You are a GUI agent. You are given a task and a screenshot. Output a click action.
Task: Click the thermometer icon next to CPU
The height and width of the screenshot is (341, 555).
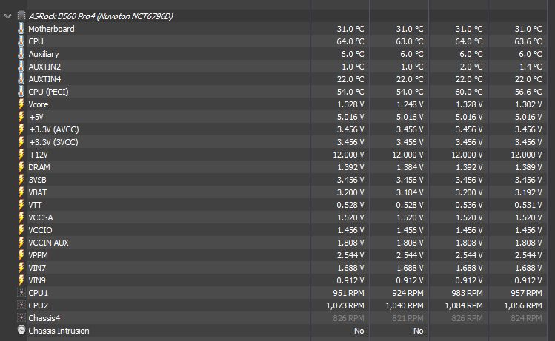tap(21, 41)
